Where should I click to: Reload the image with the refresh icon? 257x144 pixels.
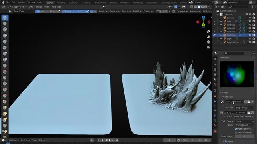click(253, 113)
